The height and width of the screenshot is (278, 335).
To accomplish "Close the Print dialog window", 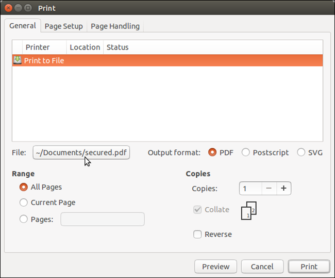I will [9, 8].
